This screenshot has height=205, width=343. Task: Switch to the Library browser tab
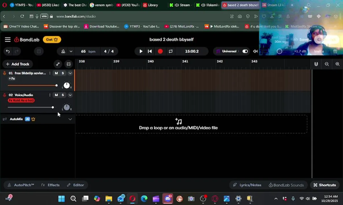tap(150, 5)
